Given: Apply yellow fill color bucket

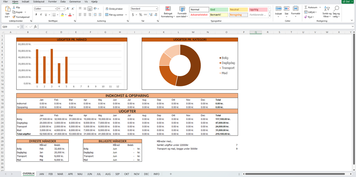Looking at the screenshot, I should 62,15.
